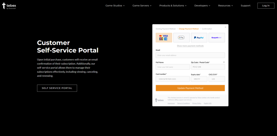277x136 pixels.
Task: Click into the Email input field
Action: pos(190,55)
